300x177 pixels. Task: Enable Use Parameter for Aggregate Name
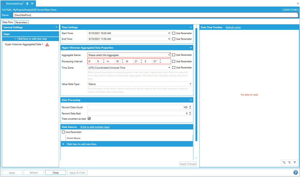coord(174,55)
